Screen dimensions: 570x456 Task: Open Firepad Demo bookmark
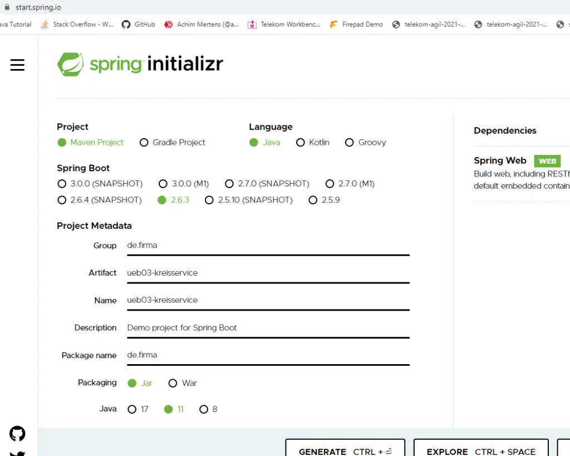point(356,24)
